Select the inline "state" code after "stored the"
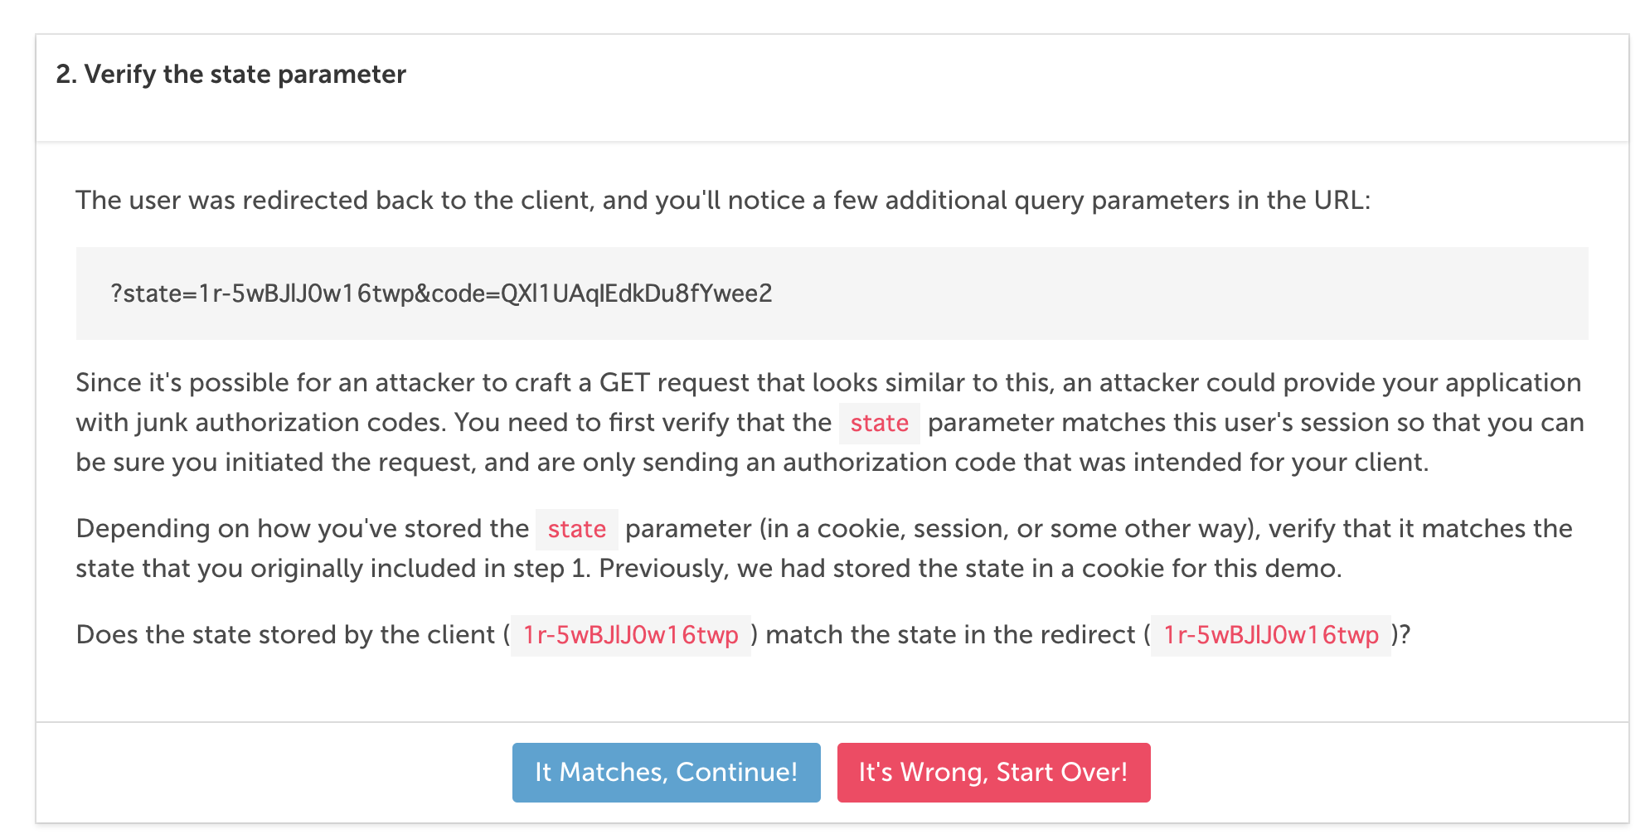Viewport: 1645px width, 839px height. pos(577,529)
